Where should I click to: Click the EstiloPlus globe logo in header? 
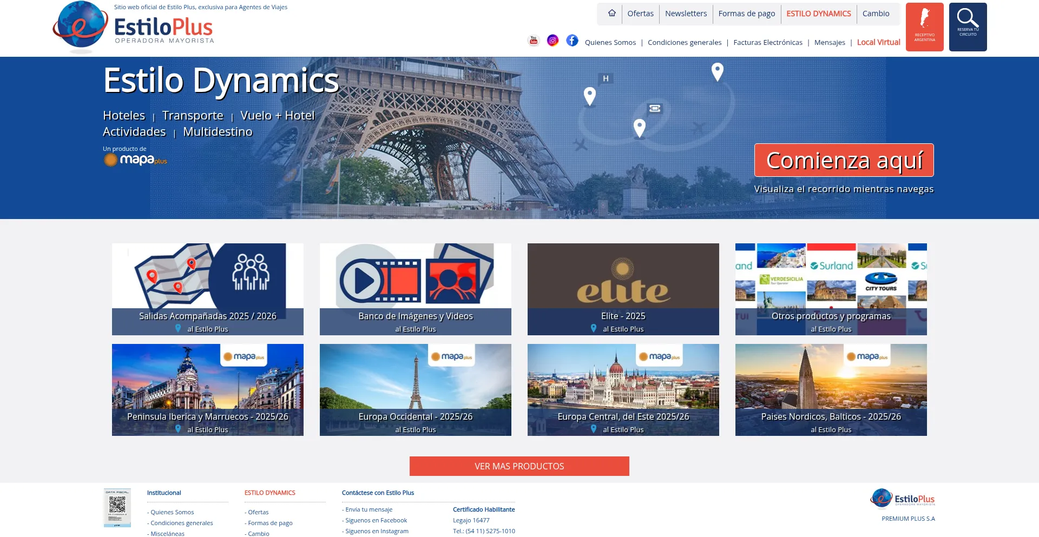(x=81, y=26)
